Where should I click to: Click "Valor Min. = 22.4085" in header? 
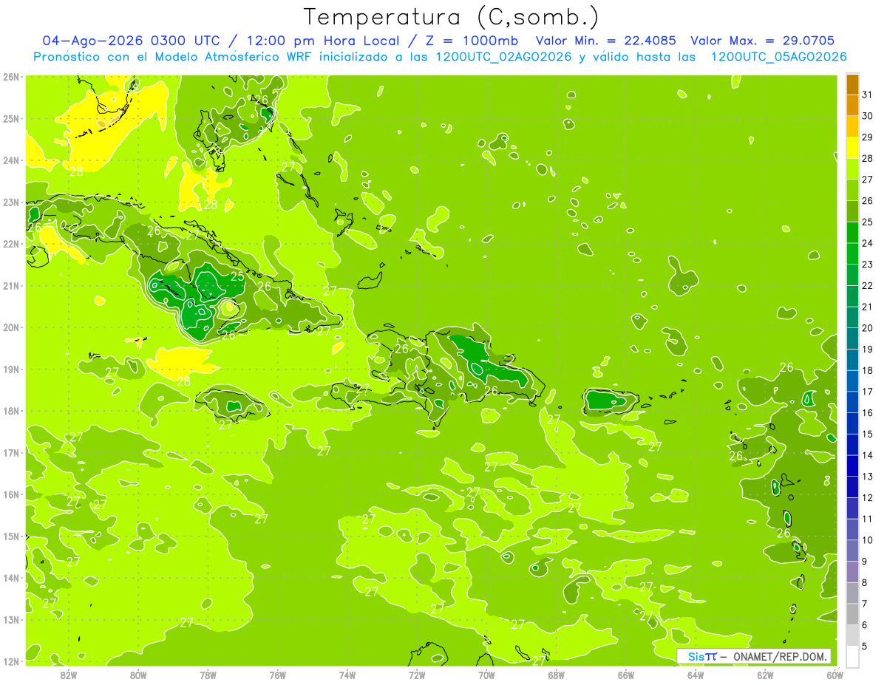click(606, 41)
